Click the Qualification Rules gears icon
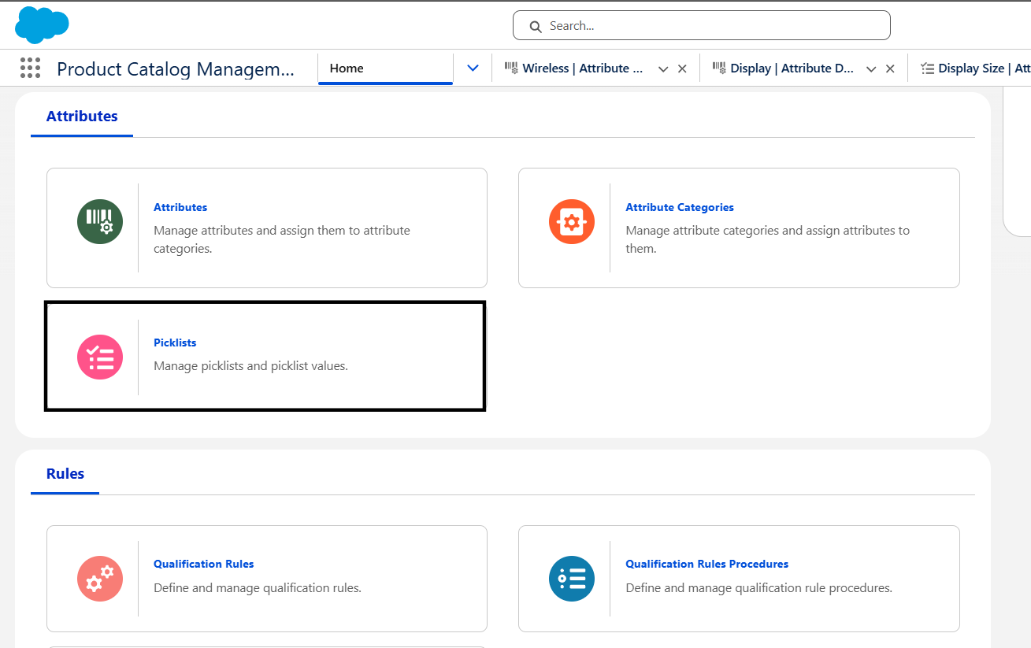This screenshot has width=1031, height=648. click(x=100, y=579)
